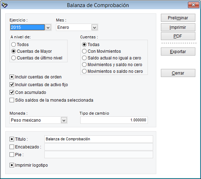Click the Preliminar button

[178, 18]
